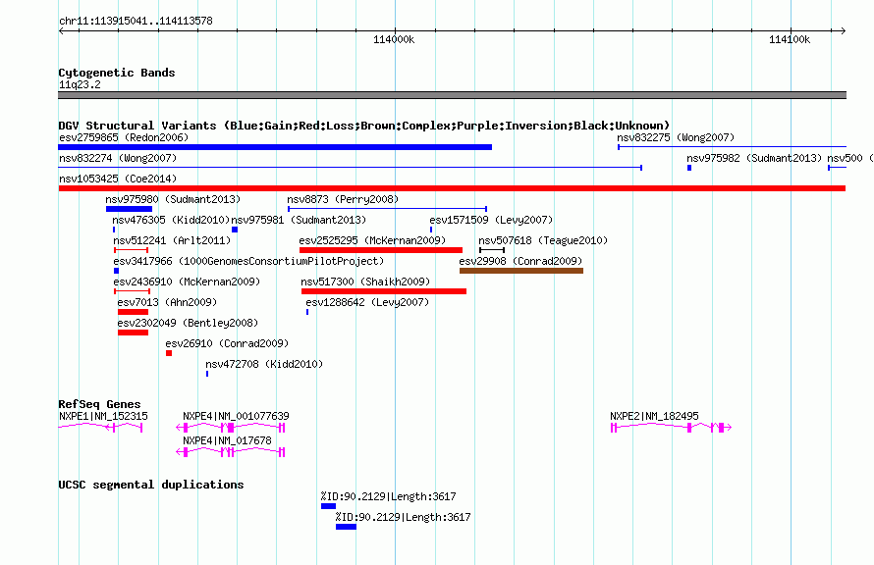
Task: Select esv3417966 1000GenomesConsortiumPilotProject label
Action: pos(248,261)
